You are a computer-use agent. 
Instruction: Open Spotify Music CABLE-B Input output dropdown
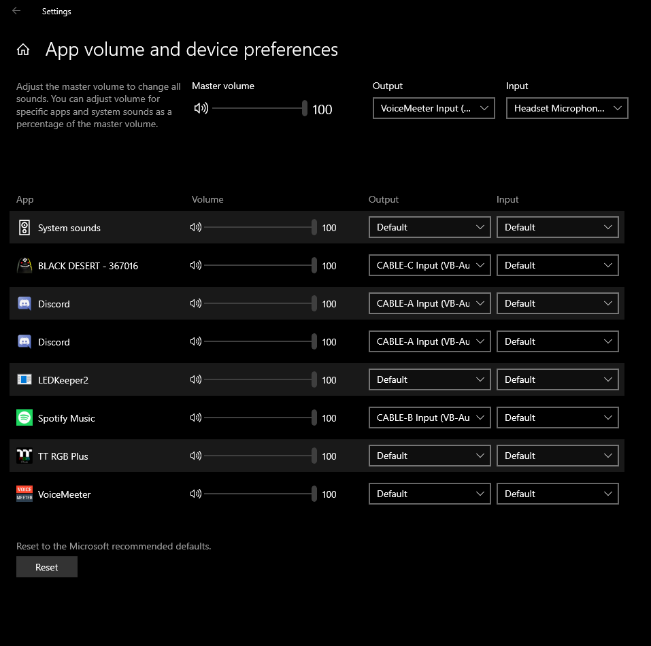(x=430, y=418)
